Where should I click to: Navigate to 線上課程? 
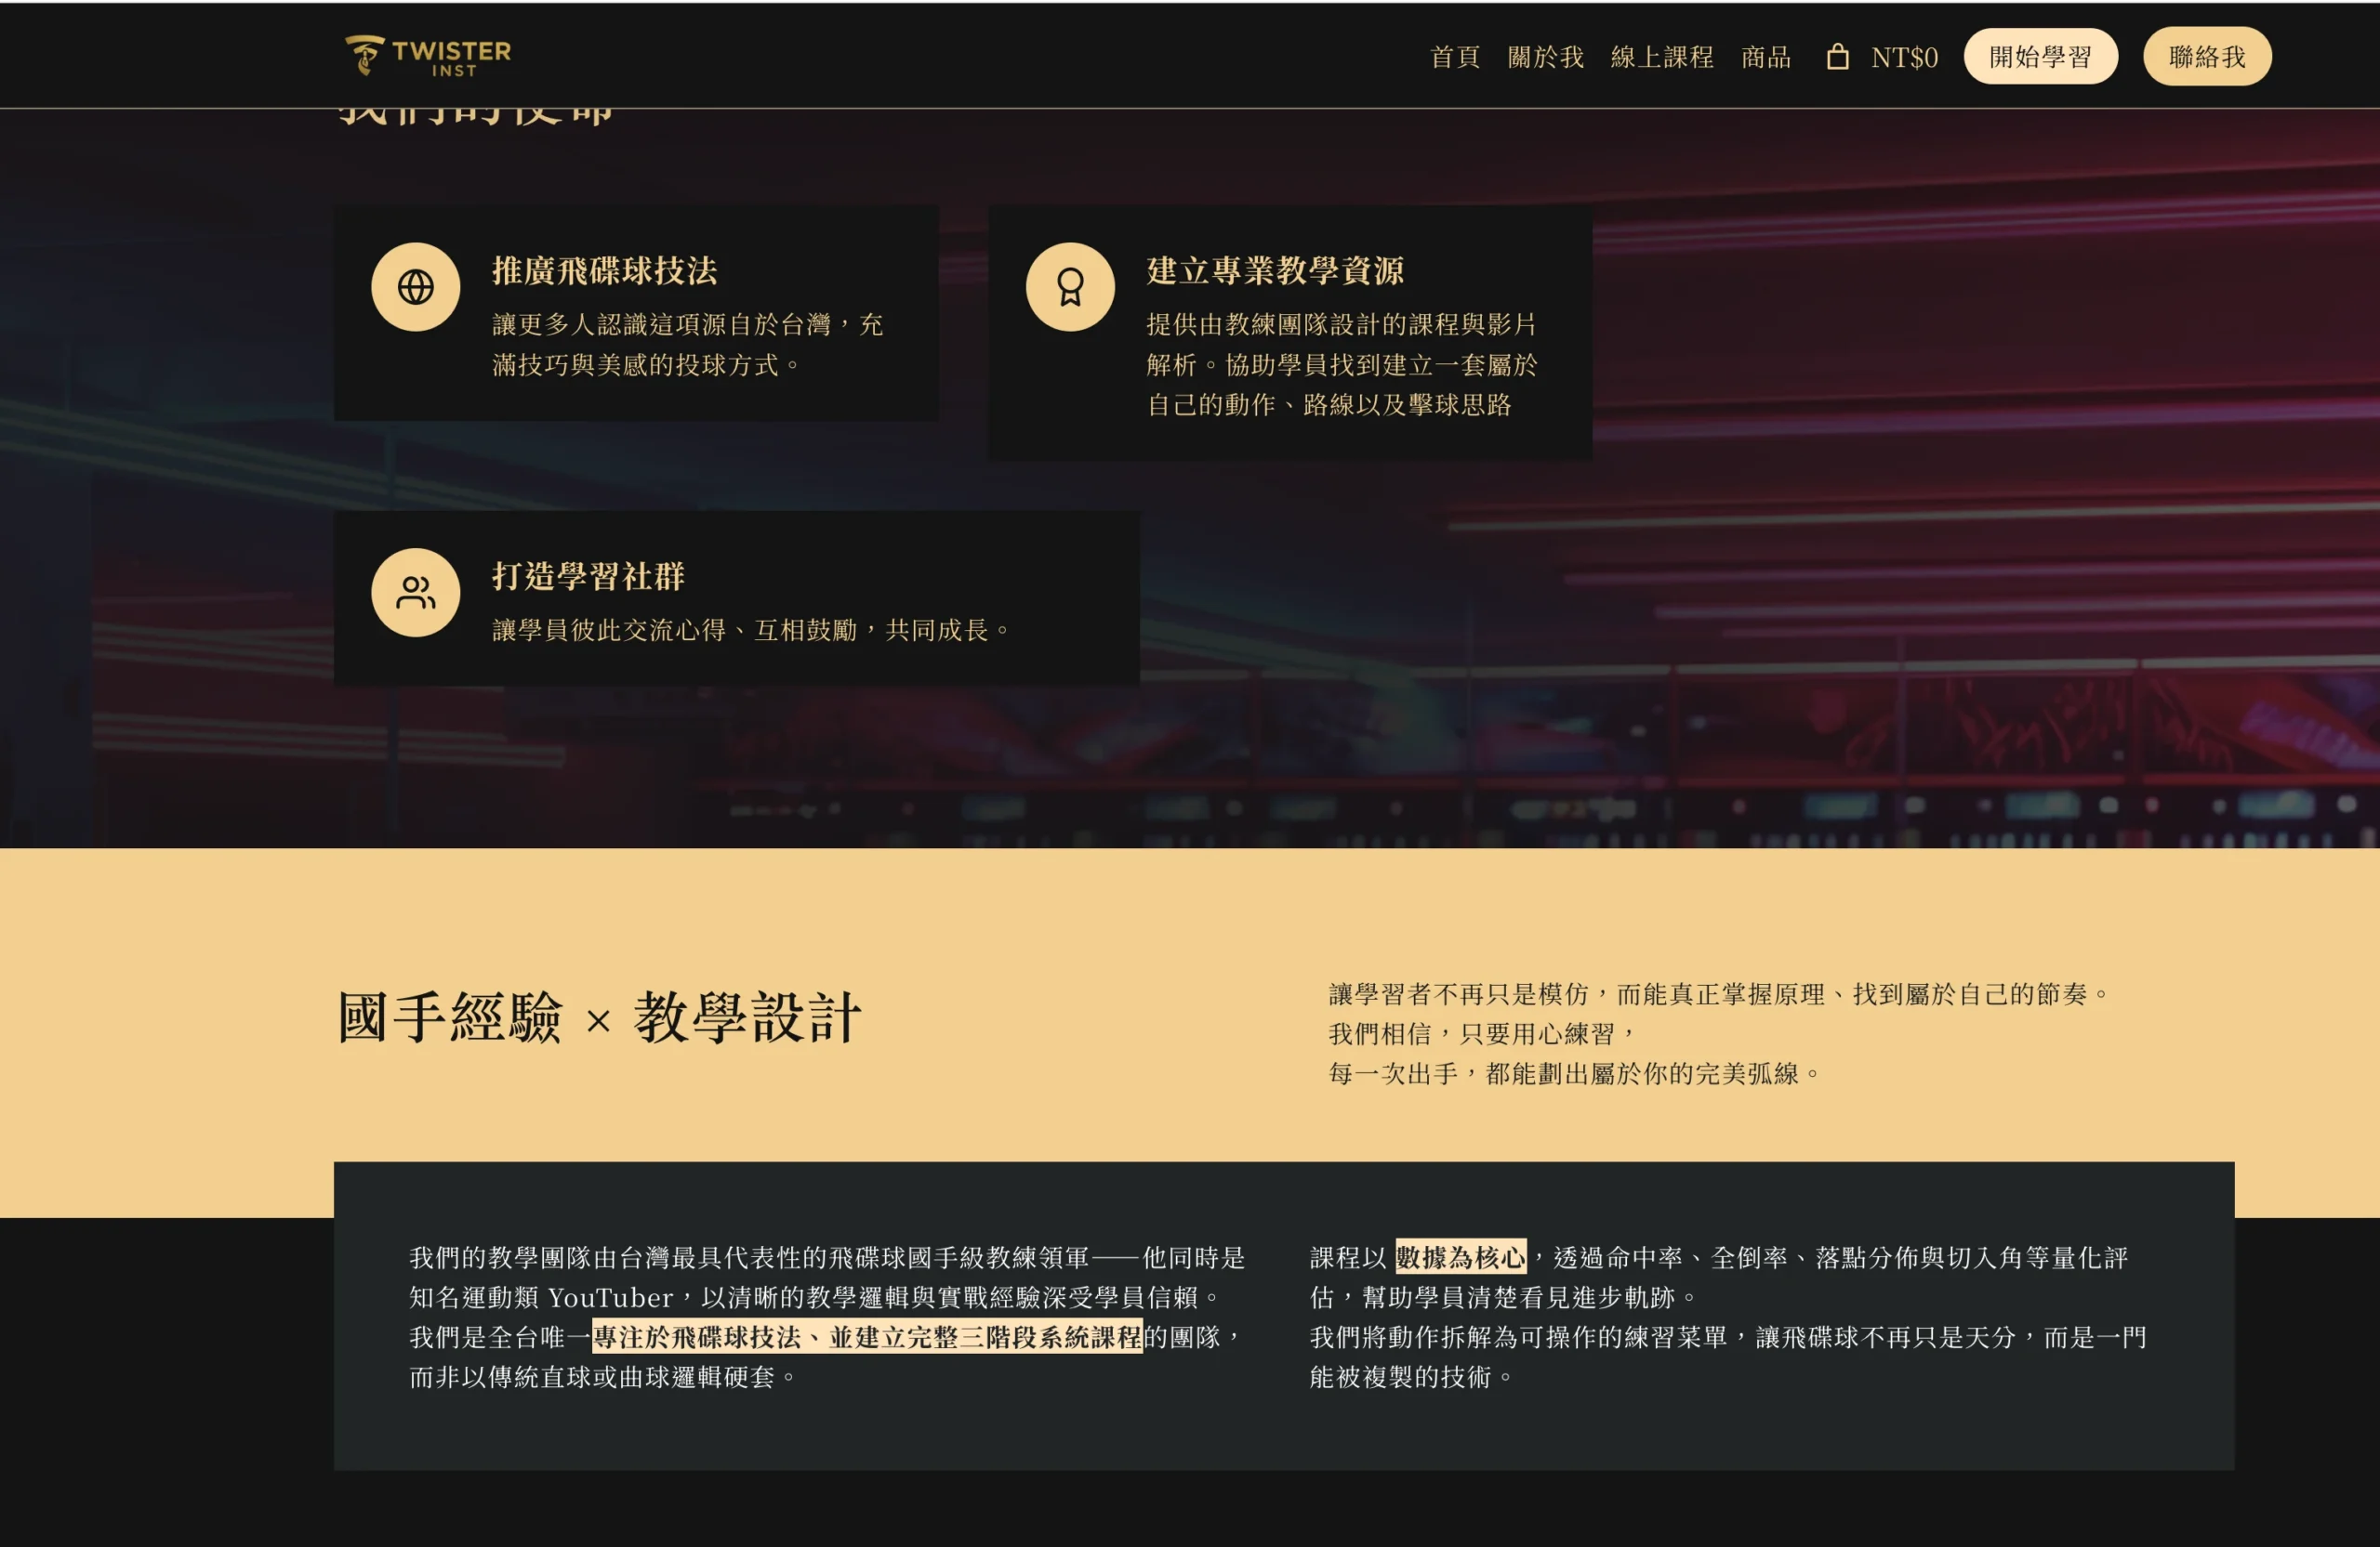point(1661,57)
